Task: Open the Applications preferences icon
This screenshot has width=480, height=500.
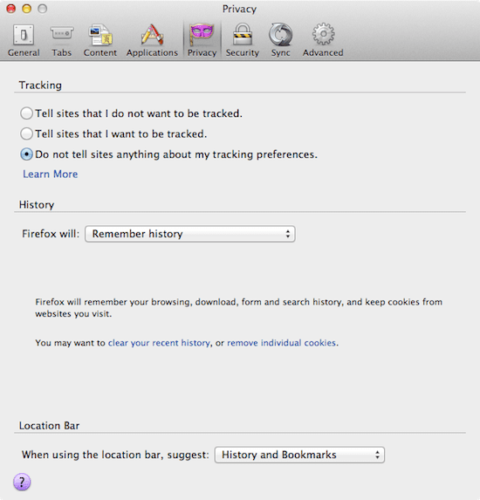Action: pos(152,34)
